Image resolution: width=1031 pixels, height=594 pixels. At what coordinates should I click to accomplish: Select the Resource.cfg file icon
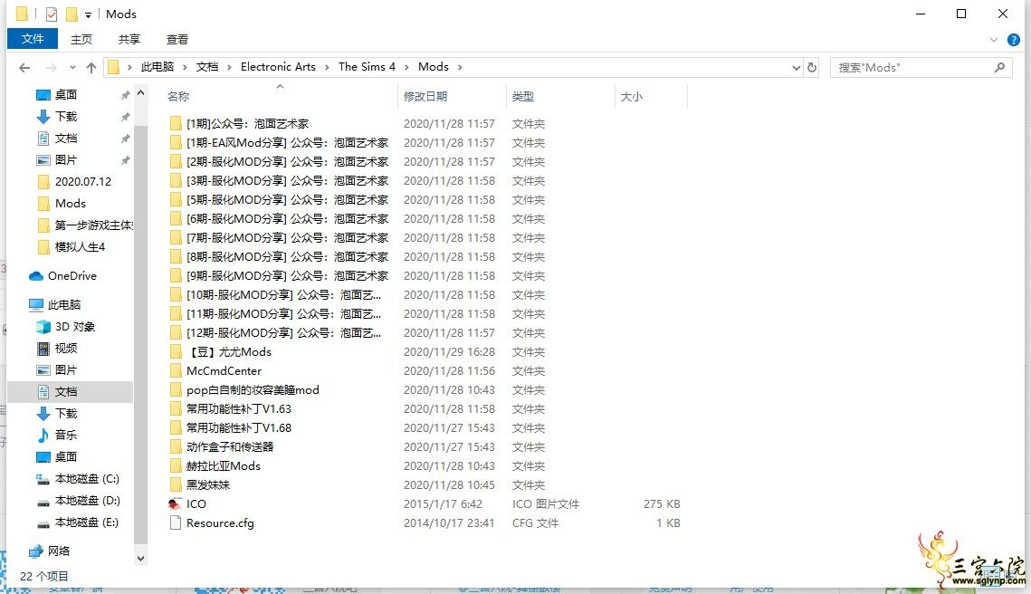tap(176, 523)
